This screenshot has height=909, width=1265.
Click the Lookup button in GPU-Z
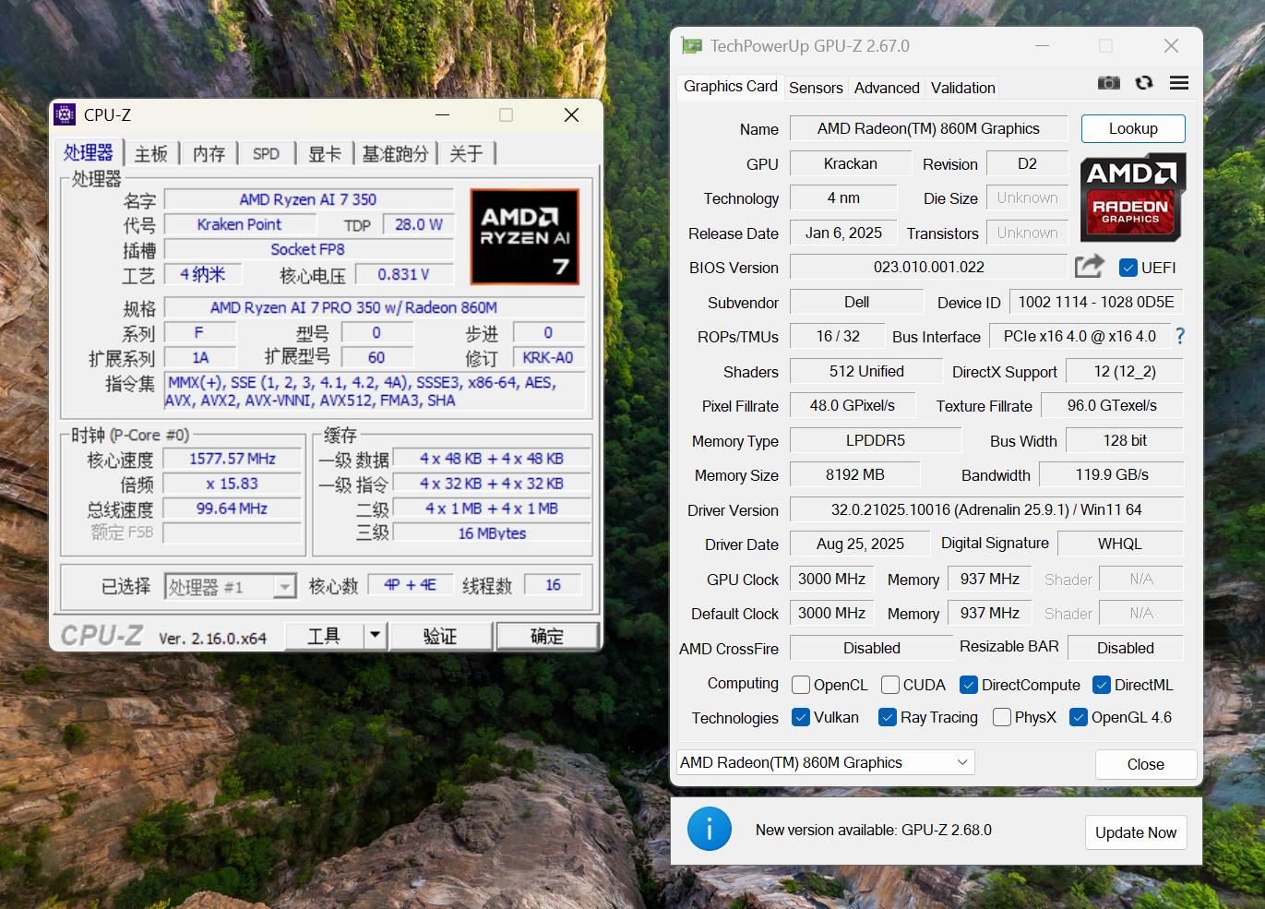[x=1133, y=128]
